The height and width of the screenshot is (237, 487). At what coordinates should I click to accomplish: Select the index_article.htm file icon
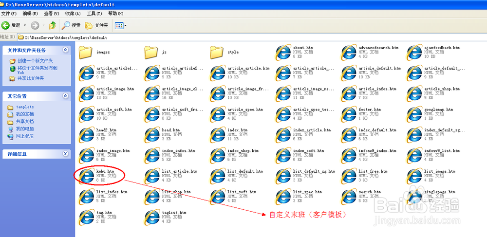click(x=283, y=135)
